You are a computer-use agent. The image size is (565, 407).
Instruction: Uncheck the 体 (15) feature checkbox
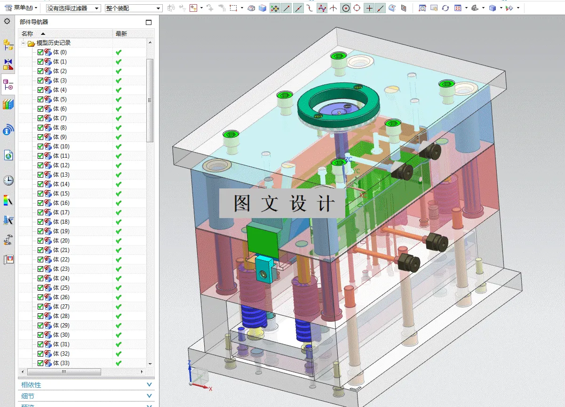[x=40, y=194]
